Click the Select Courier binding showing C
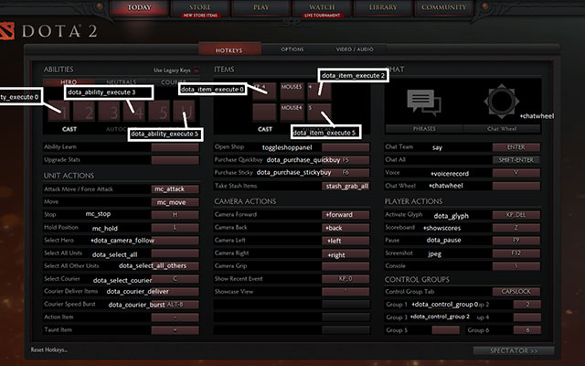This screenshot has height=366, width=585. pos(175,278)
